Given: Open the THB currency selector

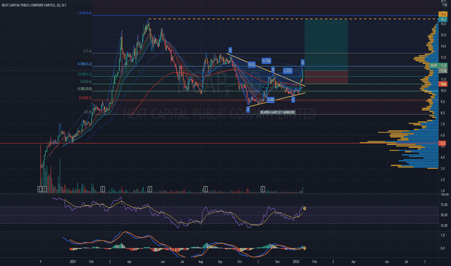Looking at the screenshot, I should pos(444,5).
